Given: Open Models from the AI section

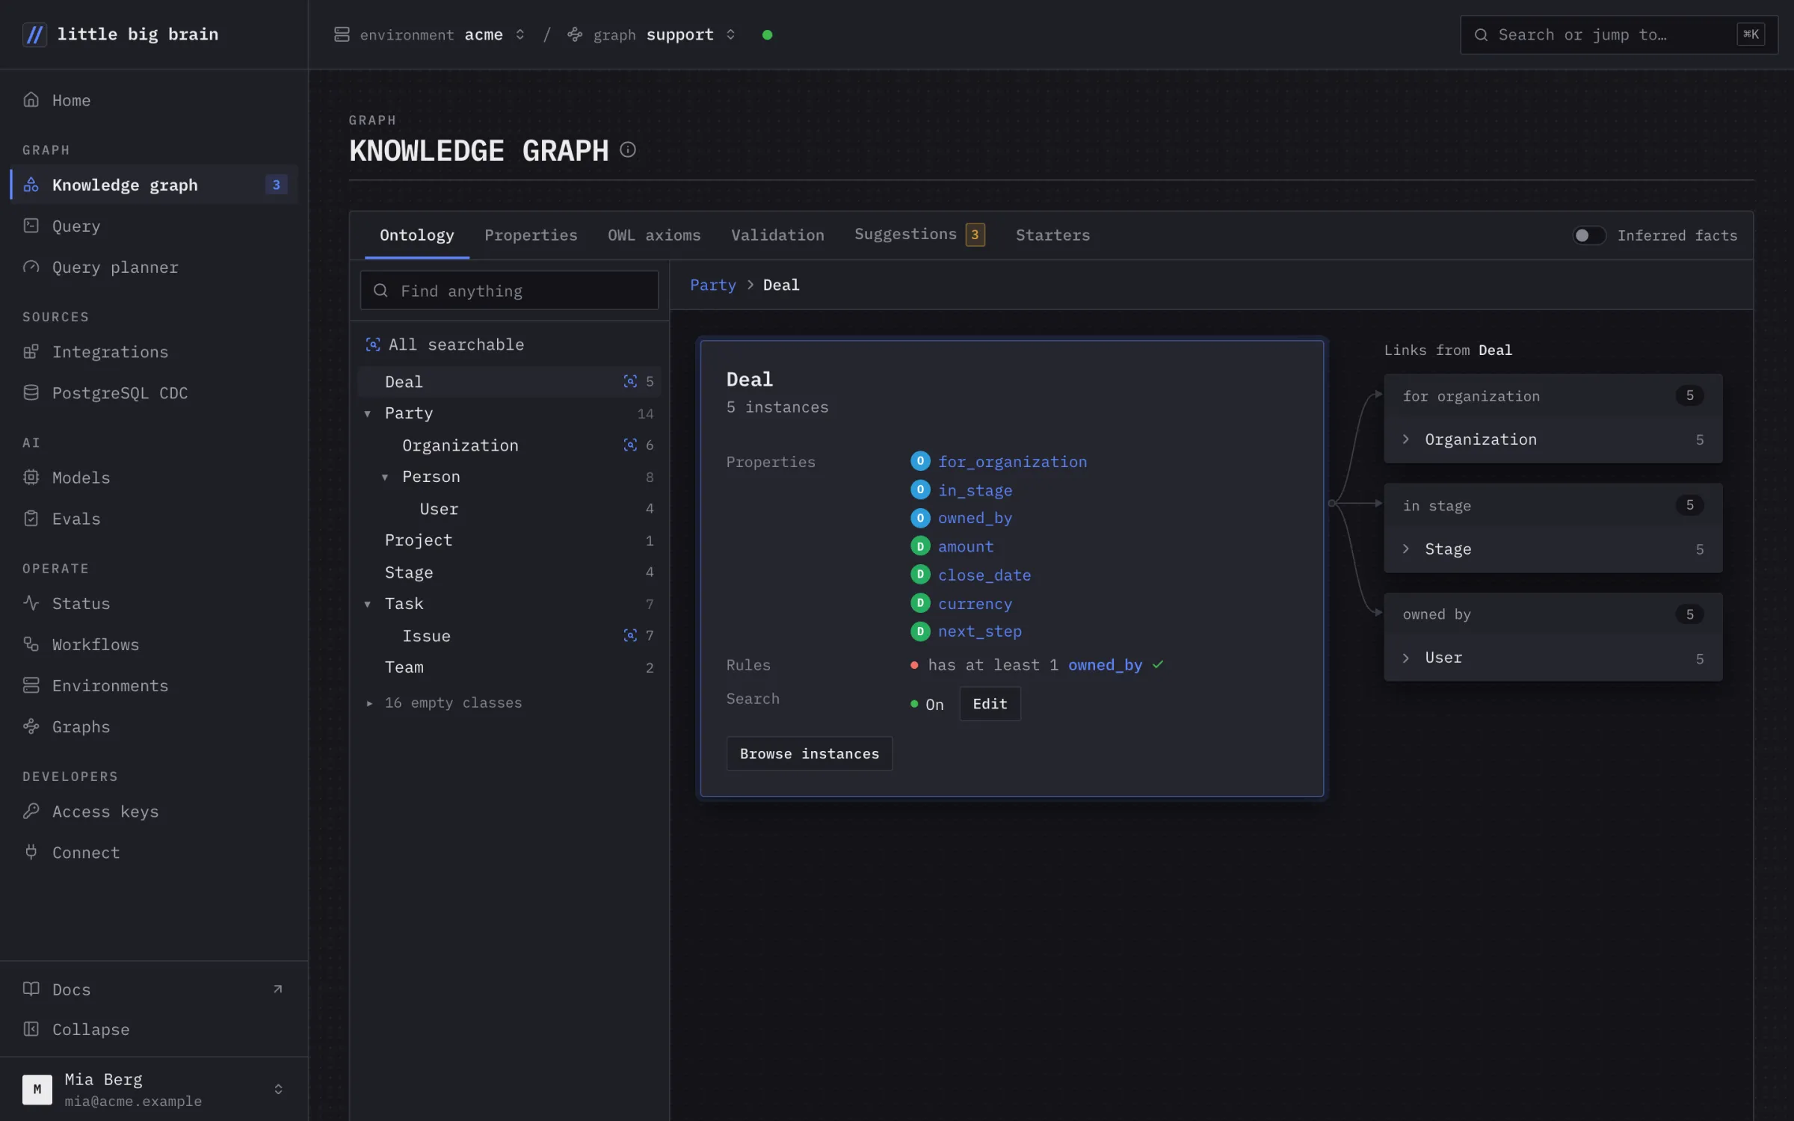Looking at the screenshot, I should click(x=81, y=477).
